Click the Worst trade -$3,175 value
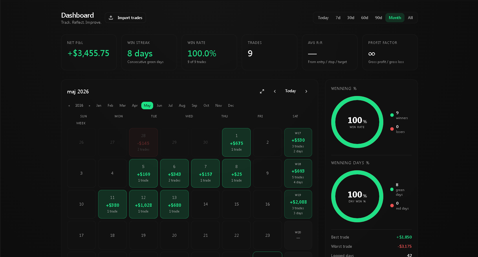This screenshot has height=257, width=478. (x=405, y=246)
